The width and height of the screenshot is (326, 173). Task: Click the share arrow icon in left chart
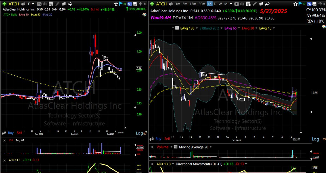[x=70, y=4]
